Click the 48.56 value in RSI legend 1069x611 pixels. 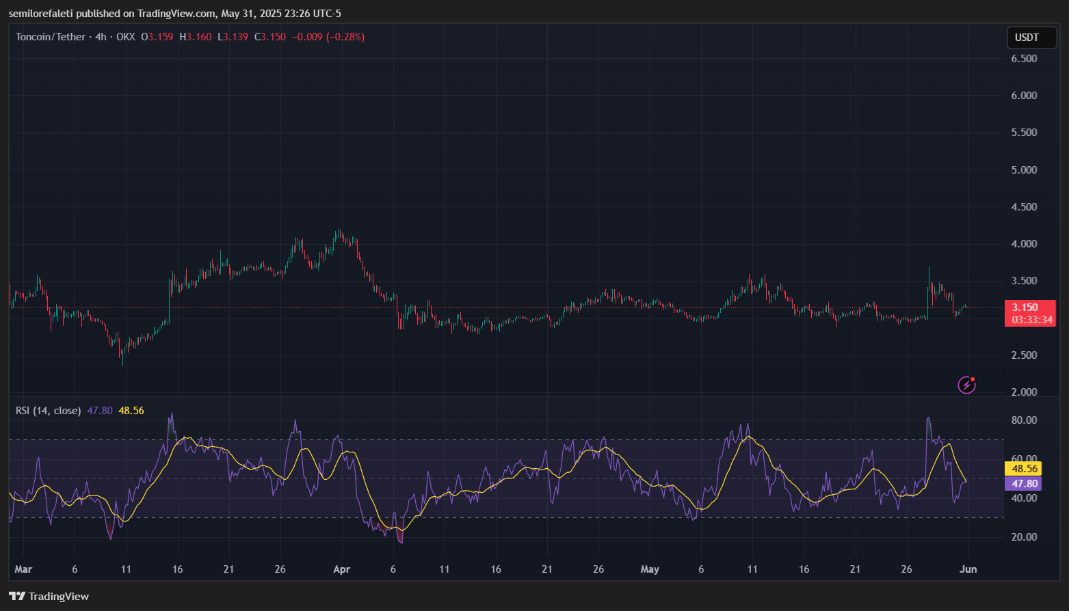click(x=131, y=411)
